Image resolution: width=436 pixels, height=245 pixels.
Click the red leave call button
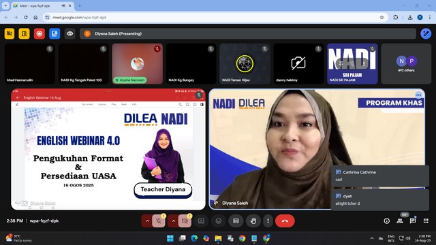[x=285, y=220]
